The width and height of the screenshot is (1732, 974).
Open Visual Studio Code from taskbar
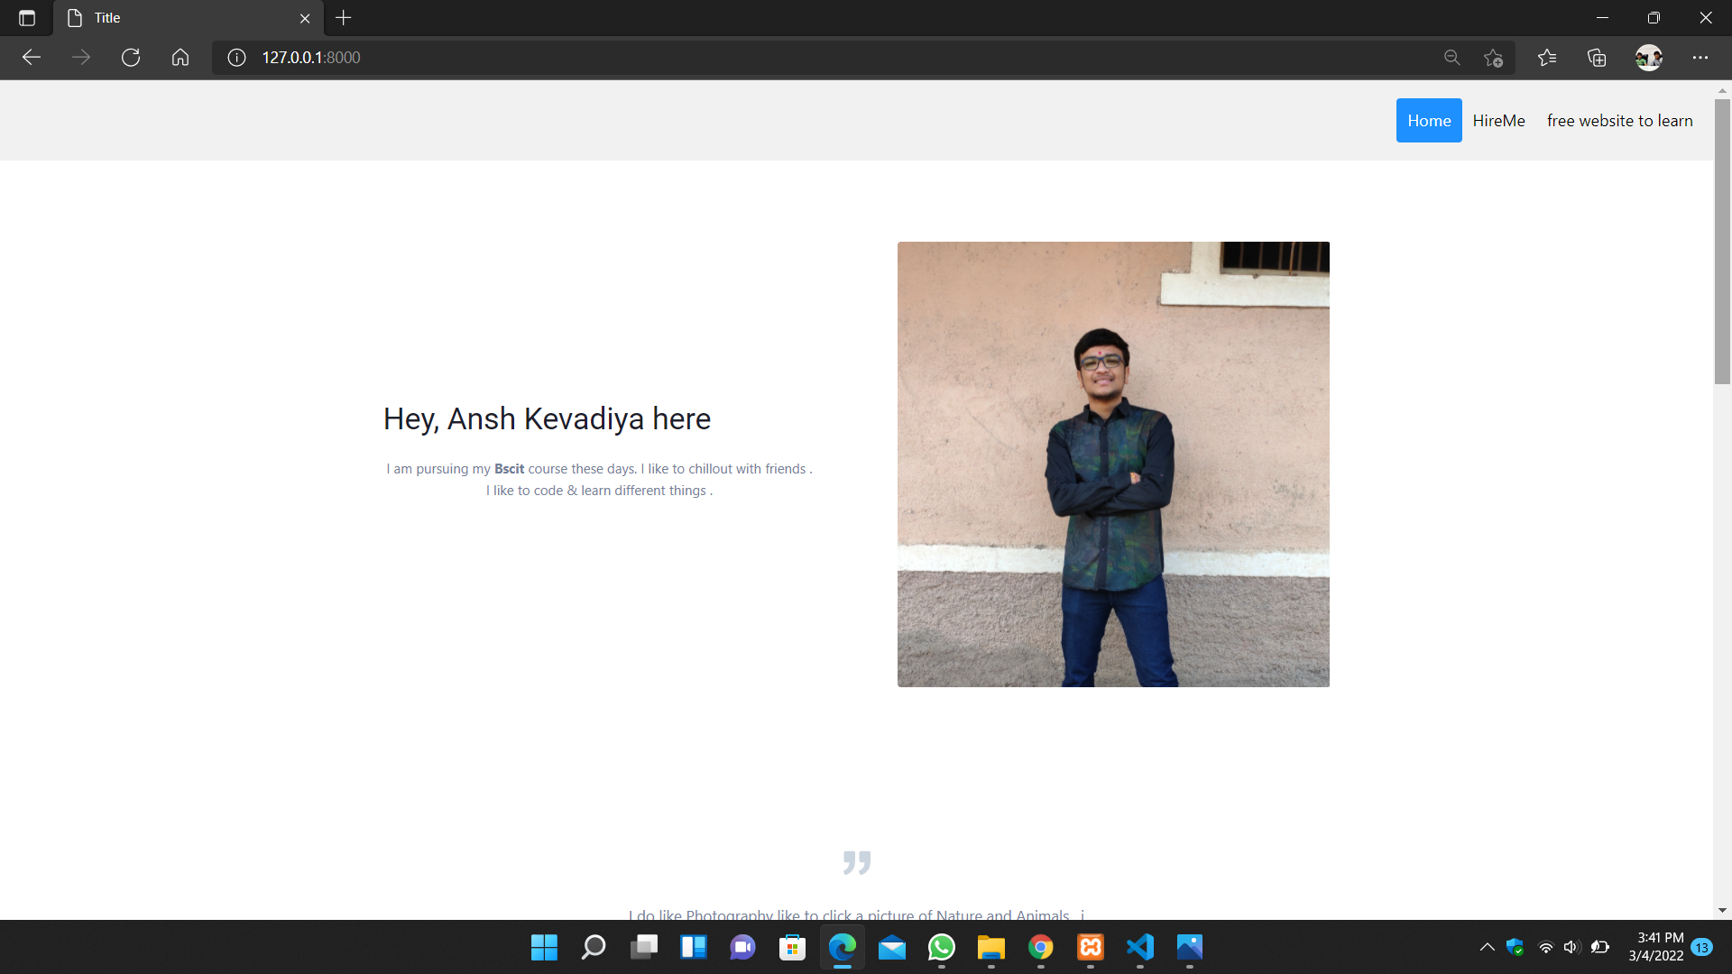[x=1140, y=947]
